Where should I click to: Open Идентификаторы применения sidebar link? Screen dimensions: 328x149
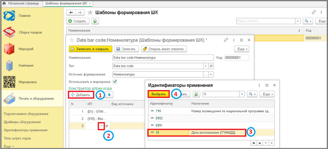pos(25,130)
